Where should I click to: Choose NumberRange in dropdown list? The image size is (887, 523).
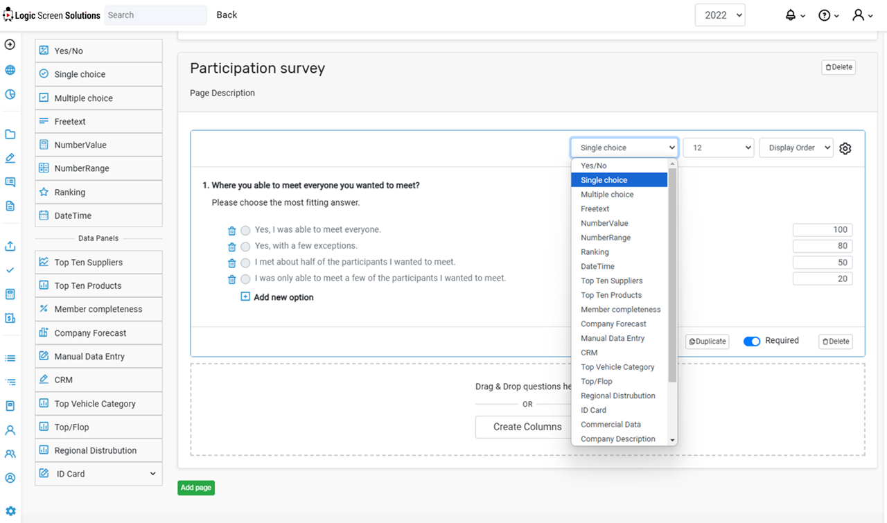tap(620, 238)
